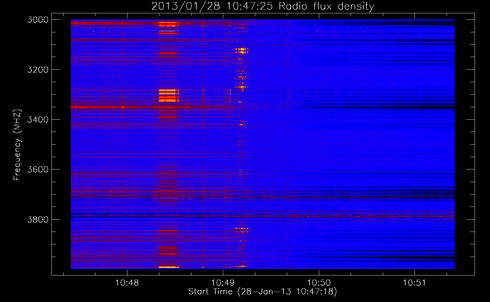Click the 3200 frequency tick label

(x=38, y=70)
